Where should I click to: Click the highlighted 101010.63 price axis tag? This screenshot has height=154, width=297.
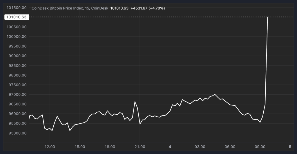(17, 17)
